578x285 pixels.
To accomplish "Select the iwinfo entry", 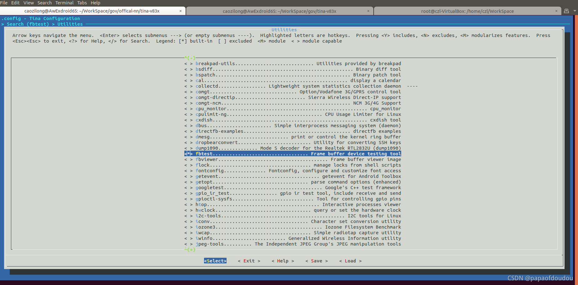I will click(293, 238).
